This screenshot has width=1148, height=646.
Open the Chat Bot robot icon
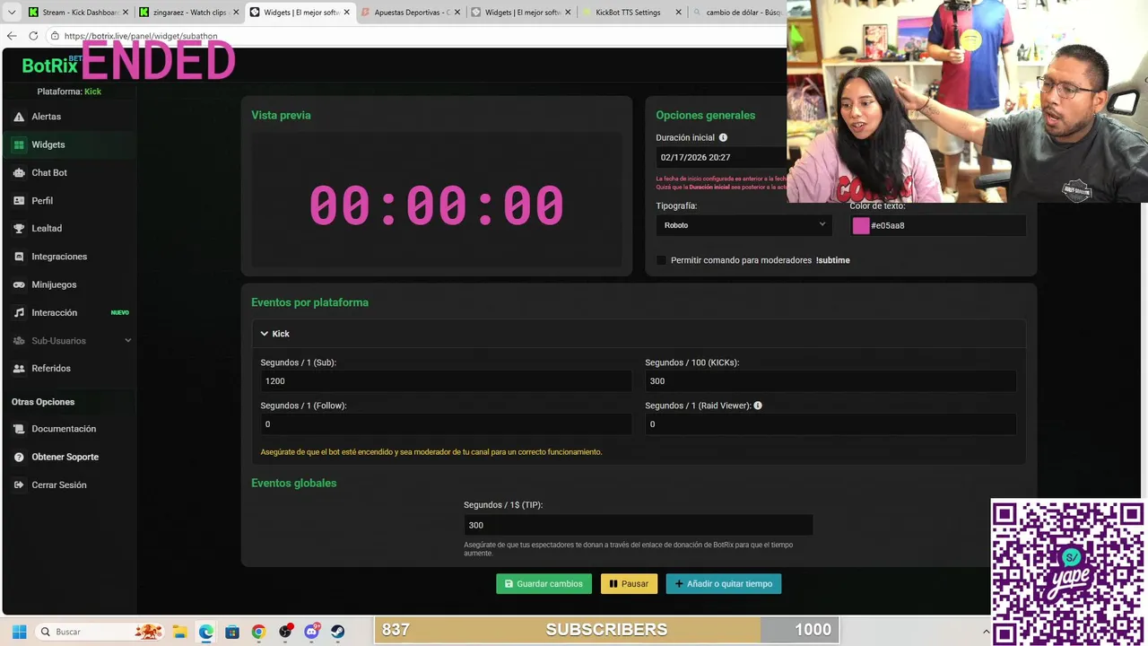click(x=19, y=172)
